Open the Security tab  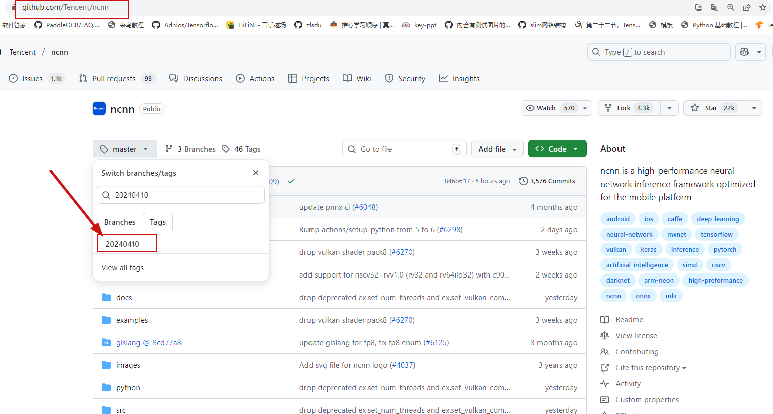(405, 78)
